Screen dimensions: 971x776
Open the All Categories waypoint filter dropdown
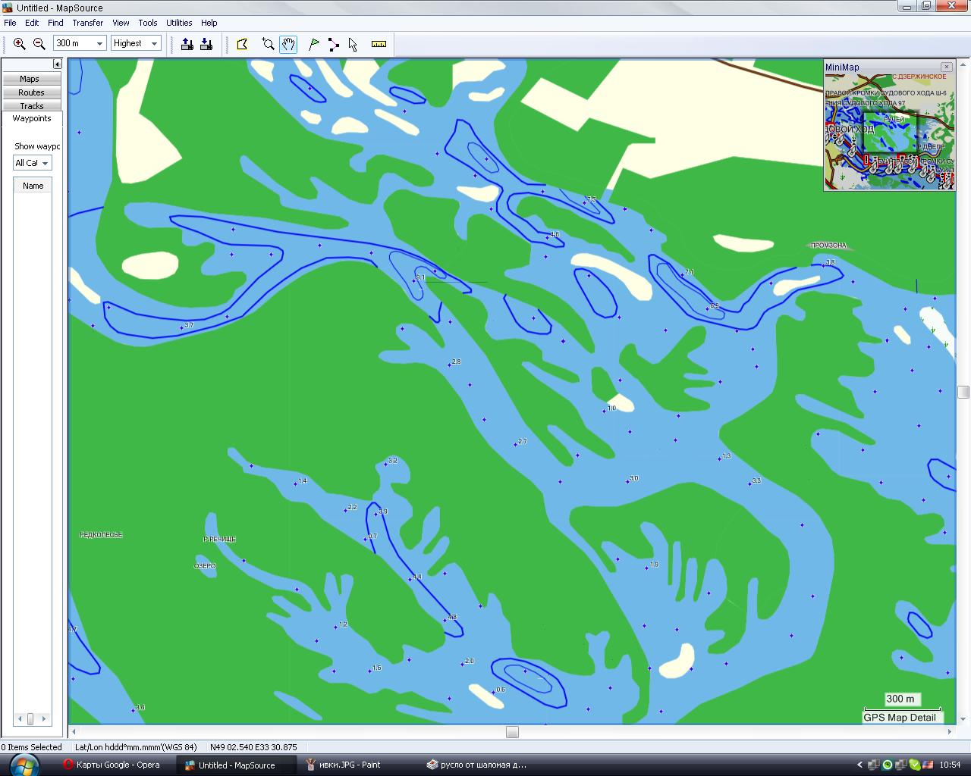point(45,163)
